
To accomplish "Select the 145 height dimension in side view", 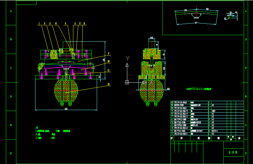I will tap(164, 68).
